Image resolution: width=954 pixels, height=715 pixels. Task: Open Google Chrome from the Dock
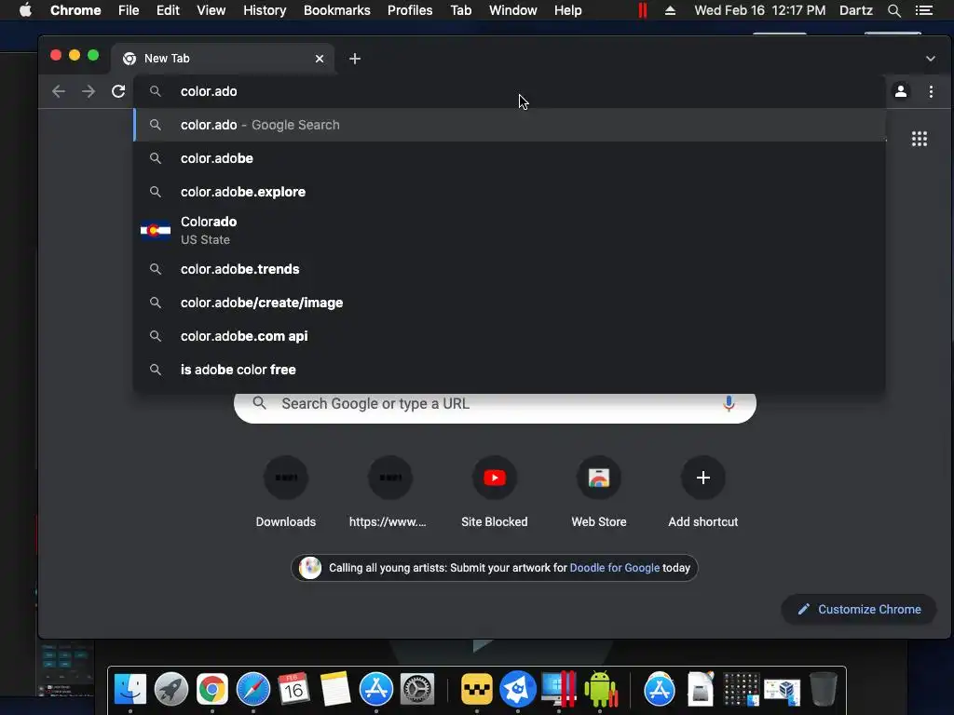click(x=211, y=690)
